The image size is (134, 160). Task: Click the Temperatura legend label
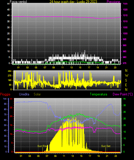99,94
